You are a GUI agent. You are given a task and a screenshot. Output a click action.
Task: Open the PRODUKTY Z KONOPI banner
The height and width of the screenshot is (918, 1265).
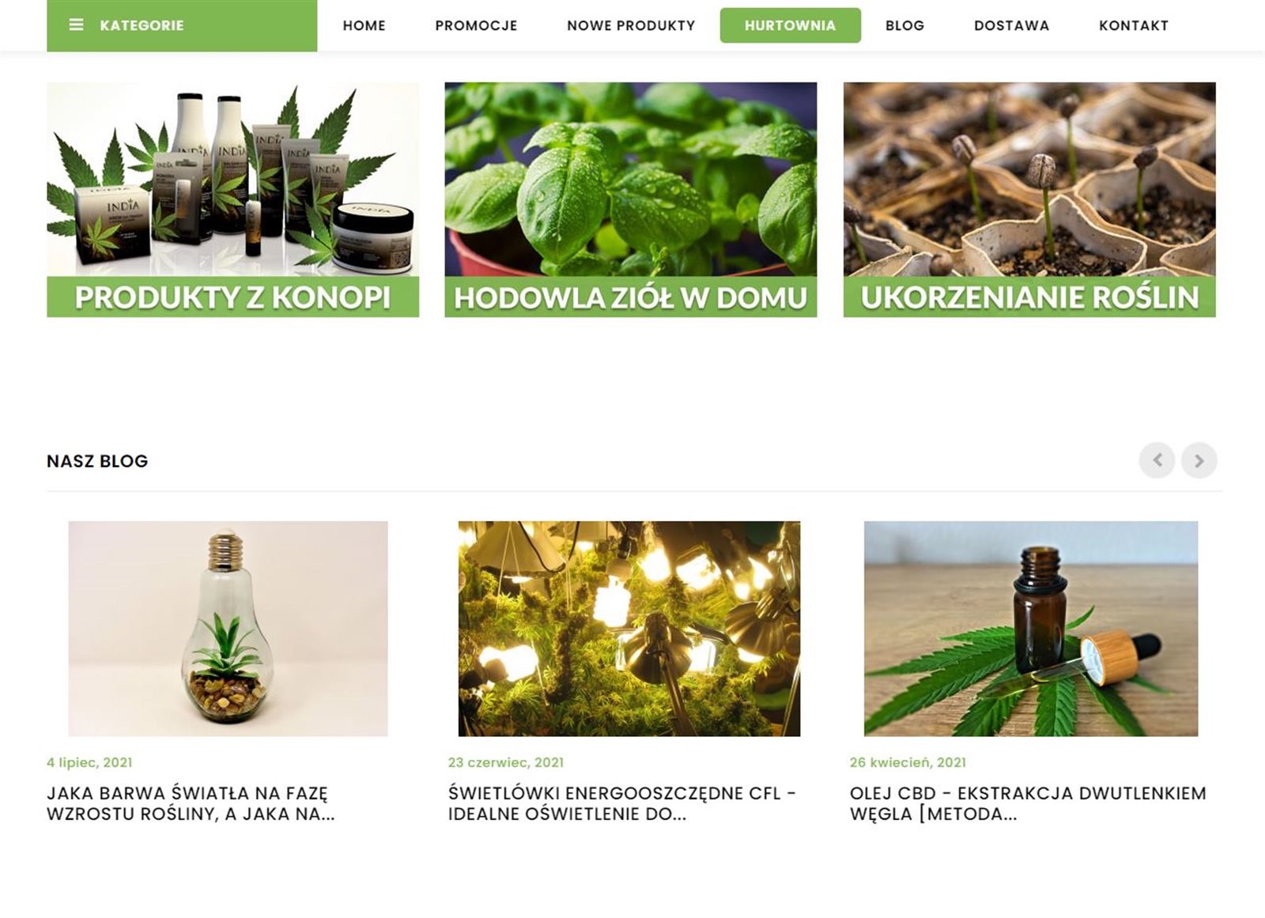[232, 199]
